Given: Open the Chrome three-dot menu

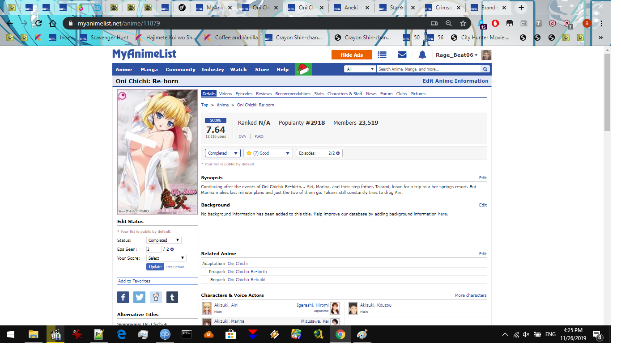Looking at the screenshot, I should pyautogui.click(x=600, y=23).
